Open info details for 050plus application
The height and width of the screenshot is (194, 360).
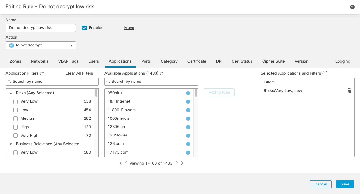[188, 93]
